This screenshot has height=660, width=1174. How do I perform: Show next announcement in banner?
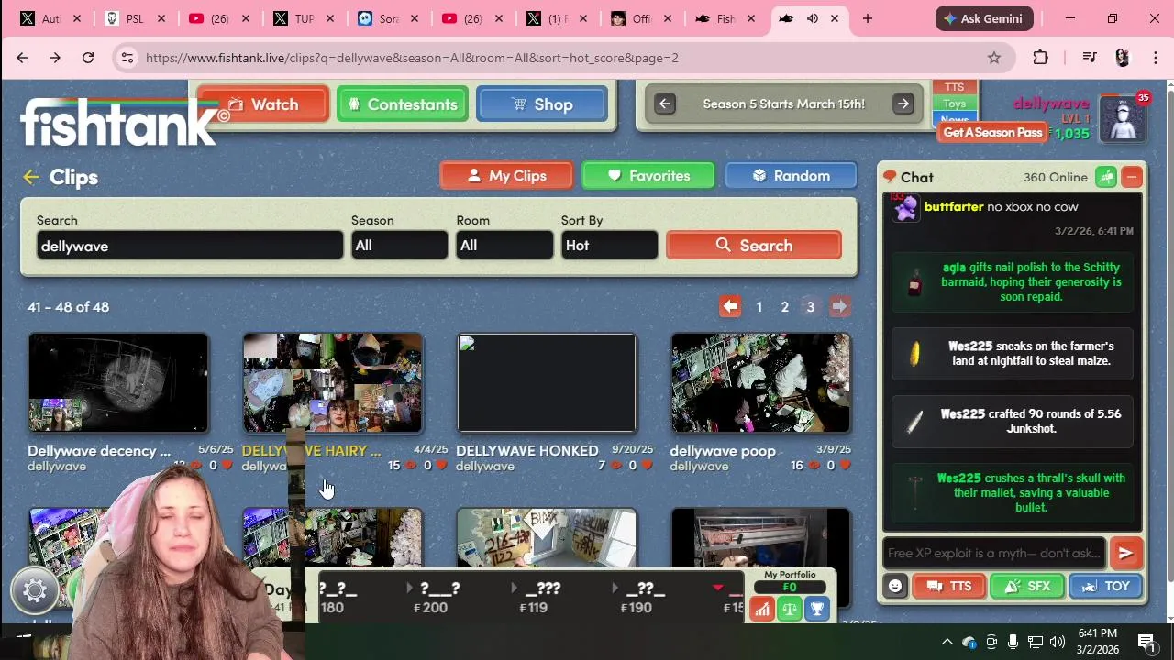click(x=903, y=104)
